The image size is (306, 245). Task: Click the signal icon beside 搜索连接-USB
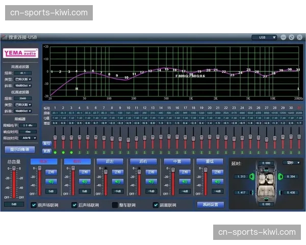point(4,37)
